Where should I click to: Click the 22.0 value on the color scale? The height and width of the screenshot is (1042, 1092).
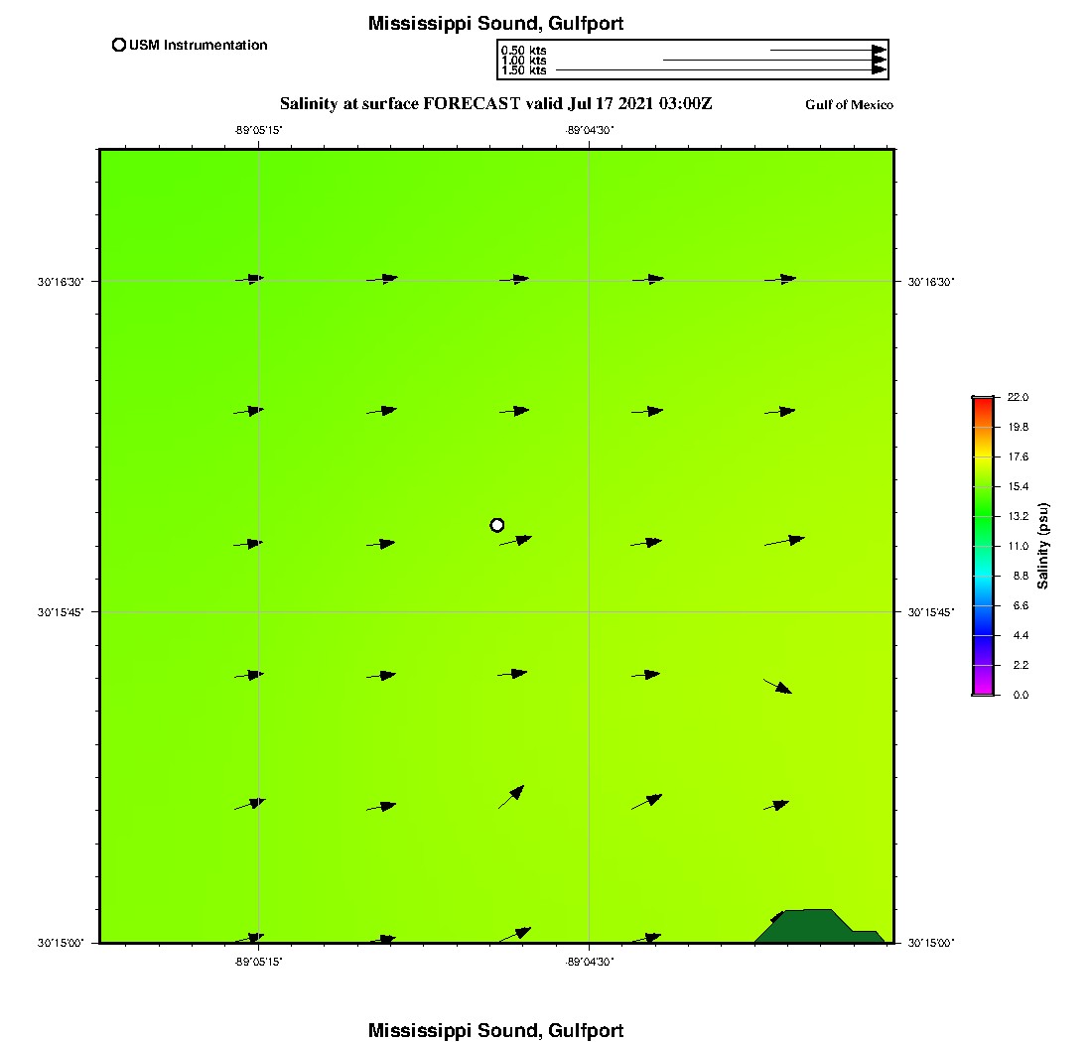pyautogui.click(x=1018, y=397)
